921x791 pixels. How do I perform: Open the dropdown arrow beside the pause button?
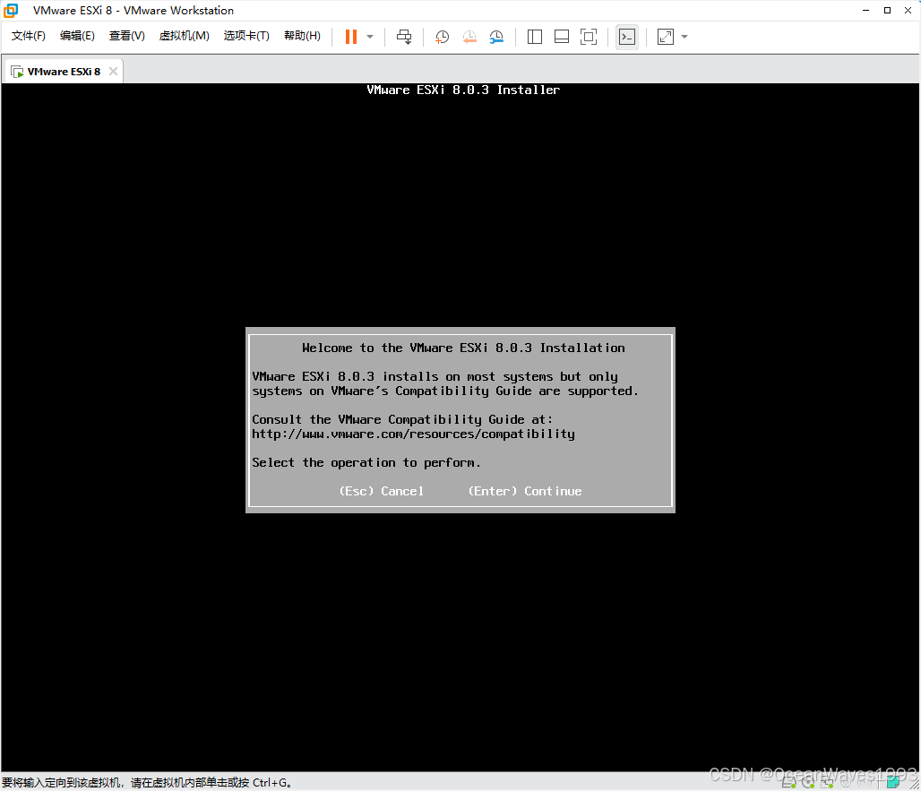tap(370, 37)
